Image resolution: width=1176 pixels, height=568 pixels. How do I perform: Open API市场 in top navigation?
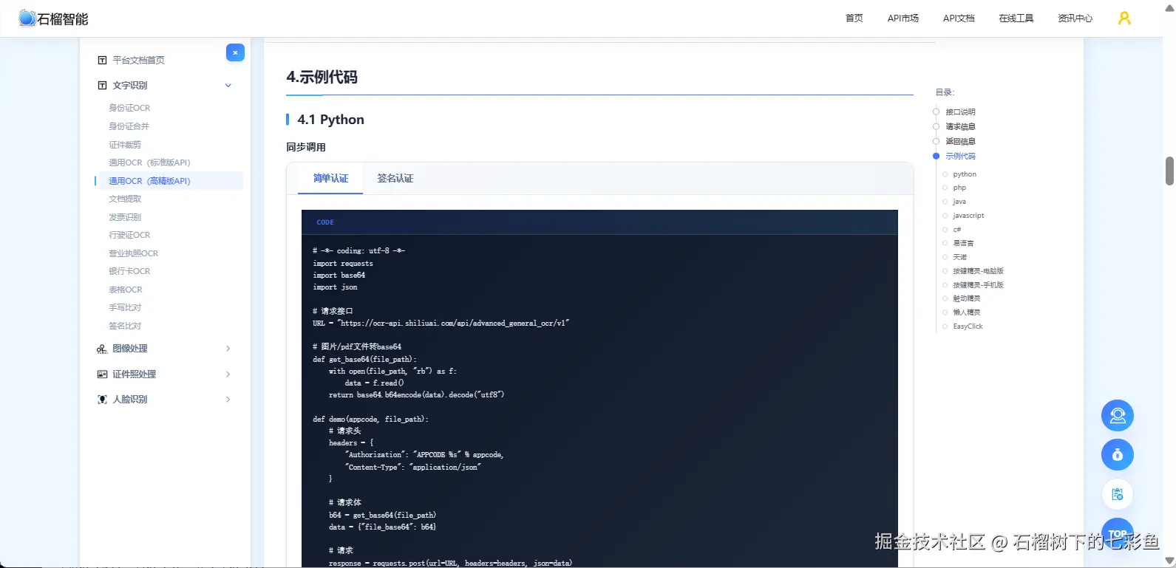903,18
